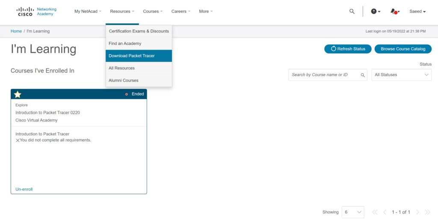Viewport: 438px width, 224px height.
Task: Jump to first page double-arrow icon
Action: click(375, 212)
